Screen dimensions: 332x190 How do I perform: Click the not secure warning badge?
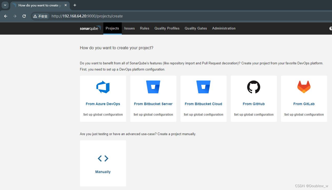pyautogui.click(x=41, y=16)
